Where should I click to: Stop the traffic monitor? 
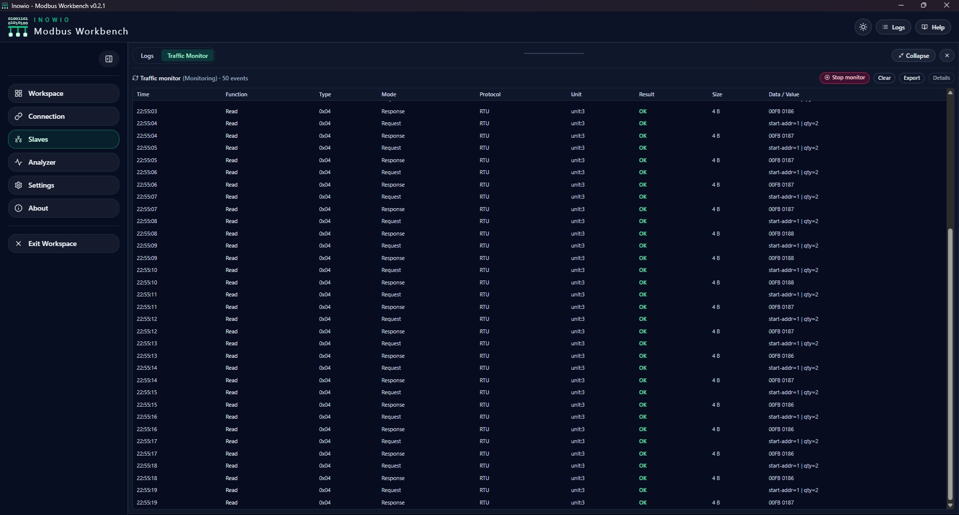click(845, 78)
